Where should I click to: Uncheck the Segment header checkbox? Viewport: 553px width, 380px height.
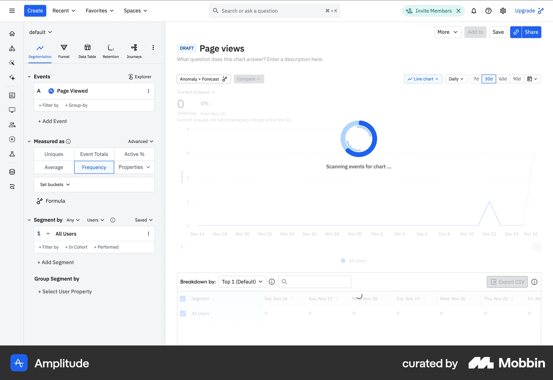tap(183, 299)
